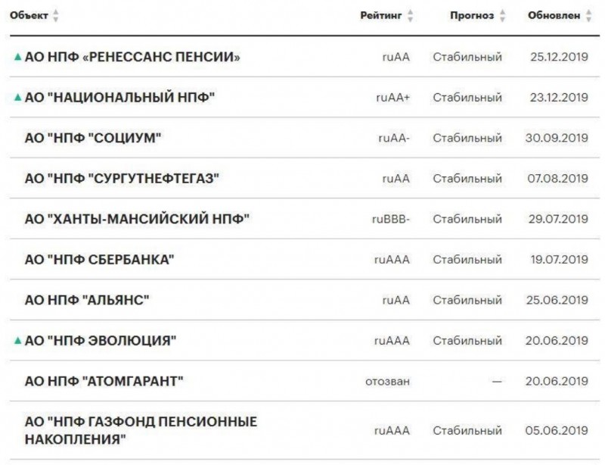Click green triangle beside РЕНЕССАНС ПЕНСИИ
This screenshot has height=465, width=605.
click(17, 58)
